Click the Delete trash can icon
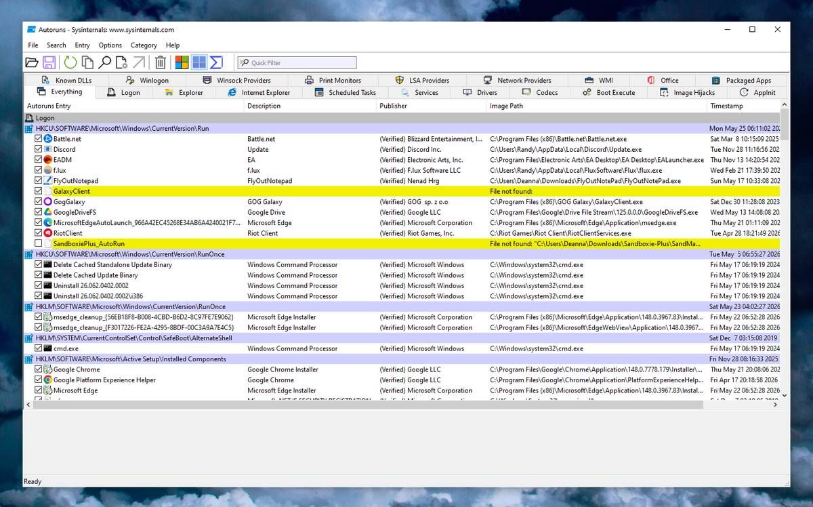Viewport: 813px width, 507px height. 161,62
